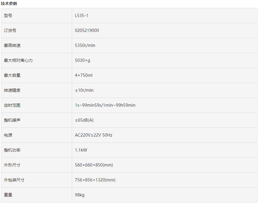The height and width of the screenshot is (204, 259).
Task: Click the 技术参数 heading
Action: (9, 4)
